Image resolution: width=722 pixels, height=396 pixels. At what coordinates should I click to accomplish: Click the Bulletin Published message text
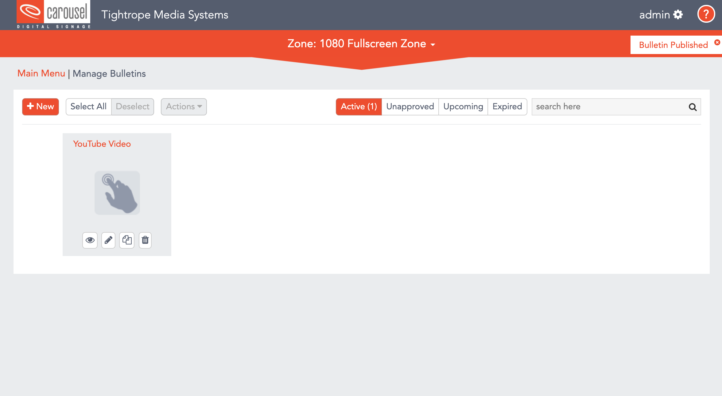click(673, 45)
